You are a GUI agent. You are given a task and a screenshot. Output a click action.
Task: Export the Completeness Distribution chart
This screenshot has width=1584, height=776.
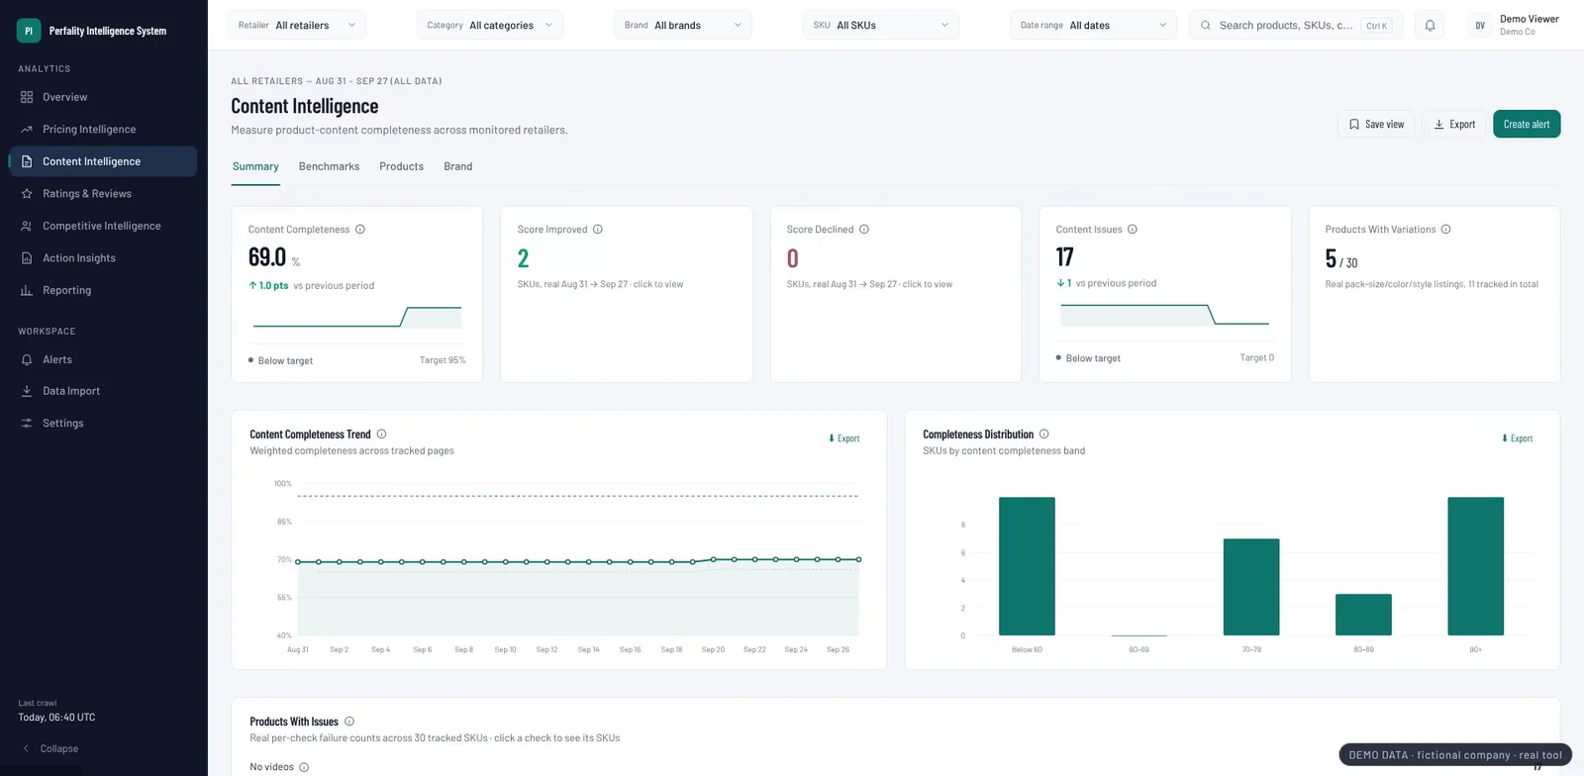coord(1518,438)
